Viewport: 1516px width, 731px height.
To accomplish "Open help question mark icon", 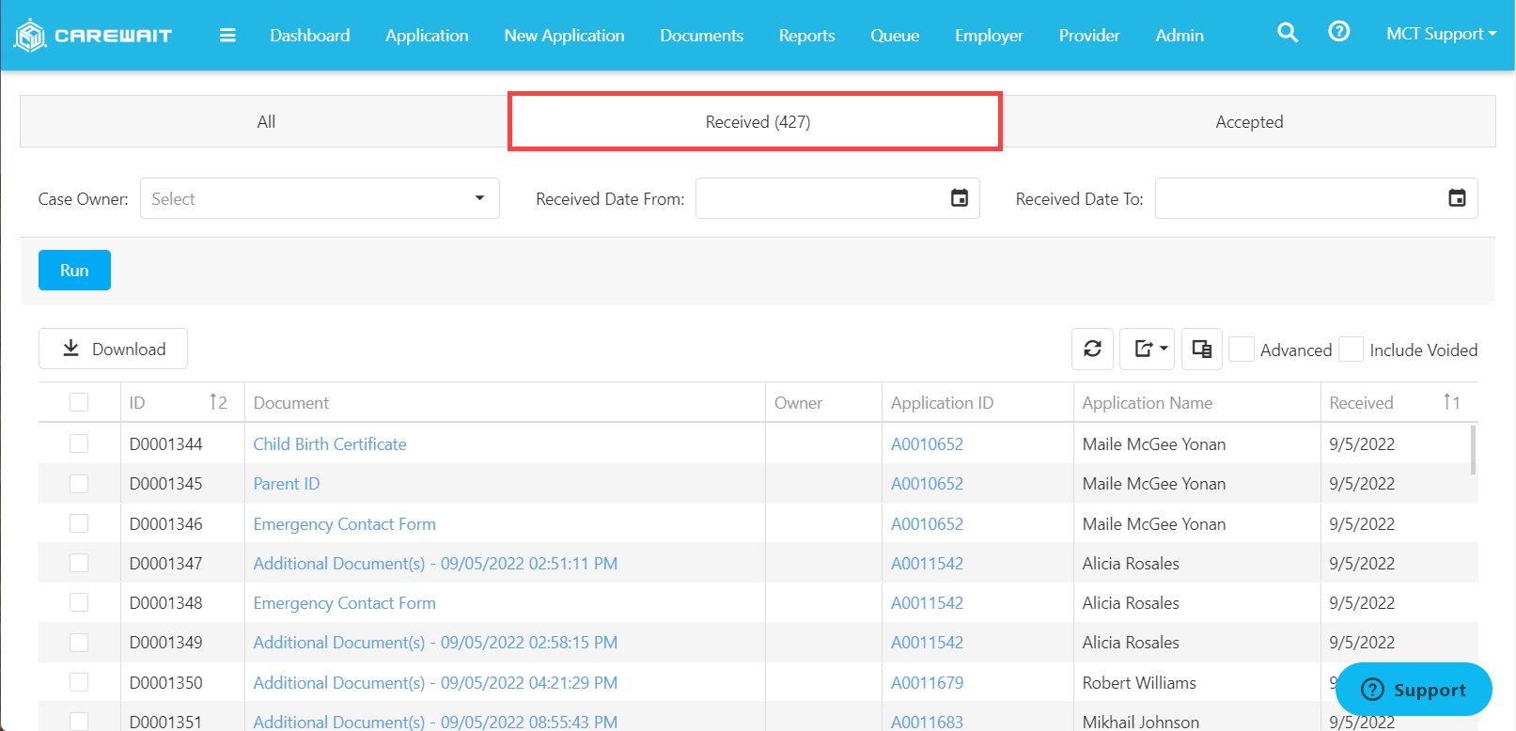I will (x=1339, y=32).
